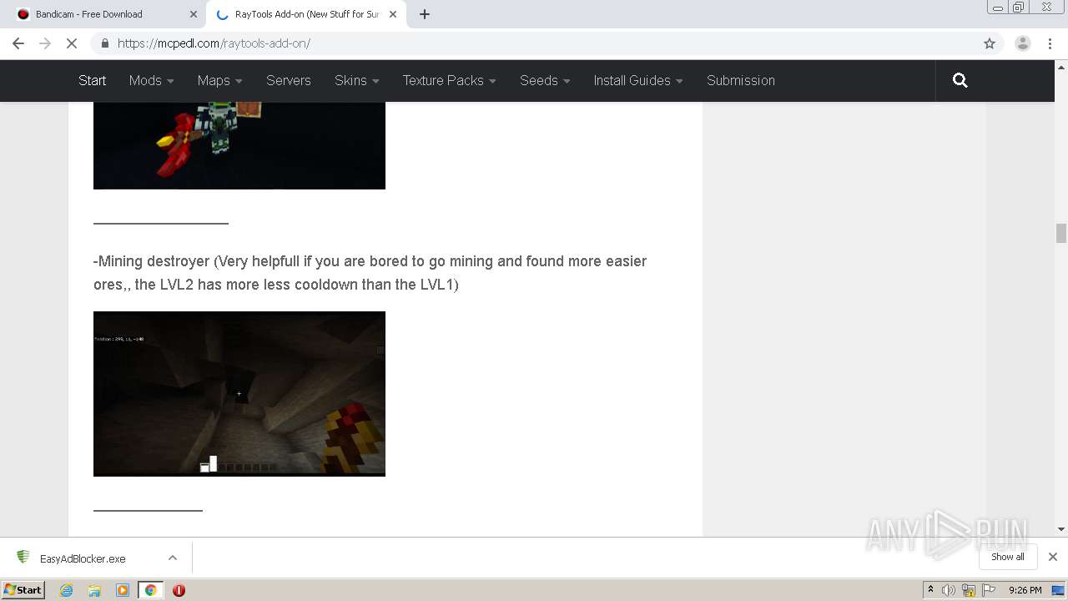
Task: Click the site lock icon in address bar
Action: [104, 43]
